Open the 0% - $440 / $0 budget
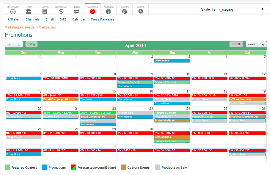Image resolution: width=270 pixels, height=175 pixels. (61, 95)
